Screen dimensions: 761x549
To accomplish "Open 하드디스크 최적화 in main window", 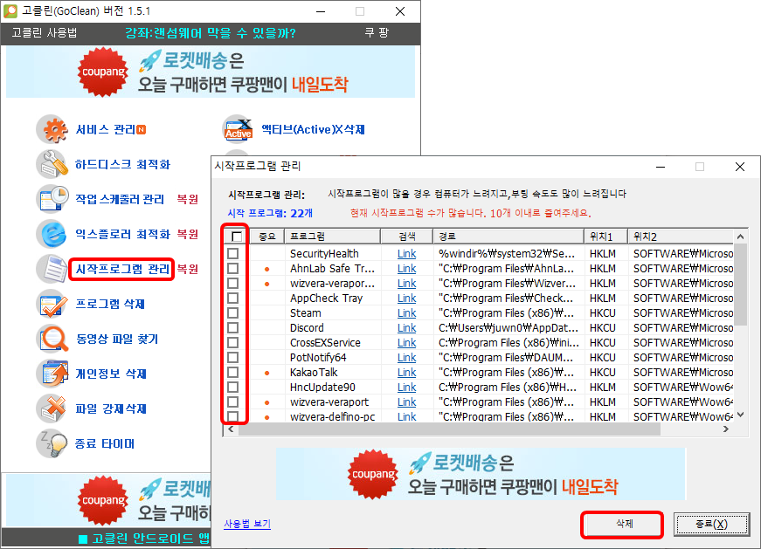I will click(x=122, y=164).
